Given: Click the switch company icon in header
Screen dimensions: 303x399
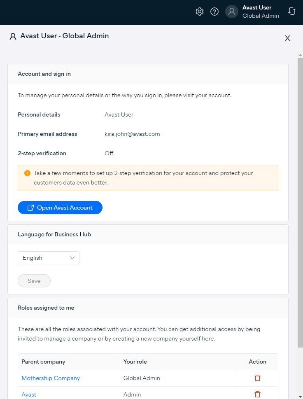Looking at the screenshot, I should pos(292,11).
